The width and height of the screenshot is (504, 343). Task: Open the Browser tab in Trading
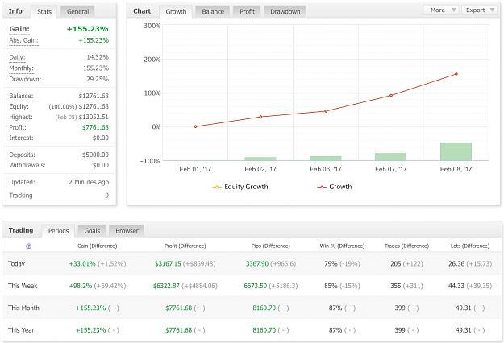(x=127, y=231)
